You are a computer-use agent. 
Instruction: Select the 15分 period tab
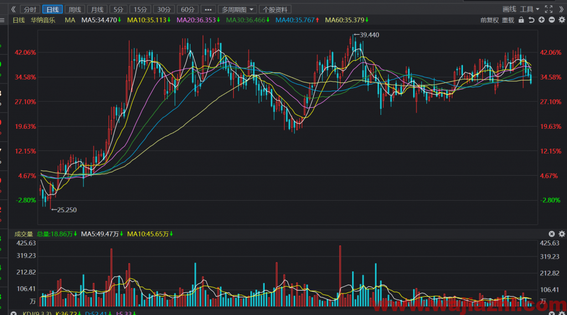tap(140, 9)
